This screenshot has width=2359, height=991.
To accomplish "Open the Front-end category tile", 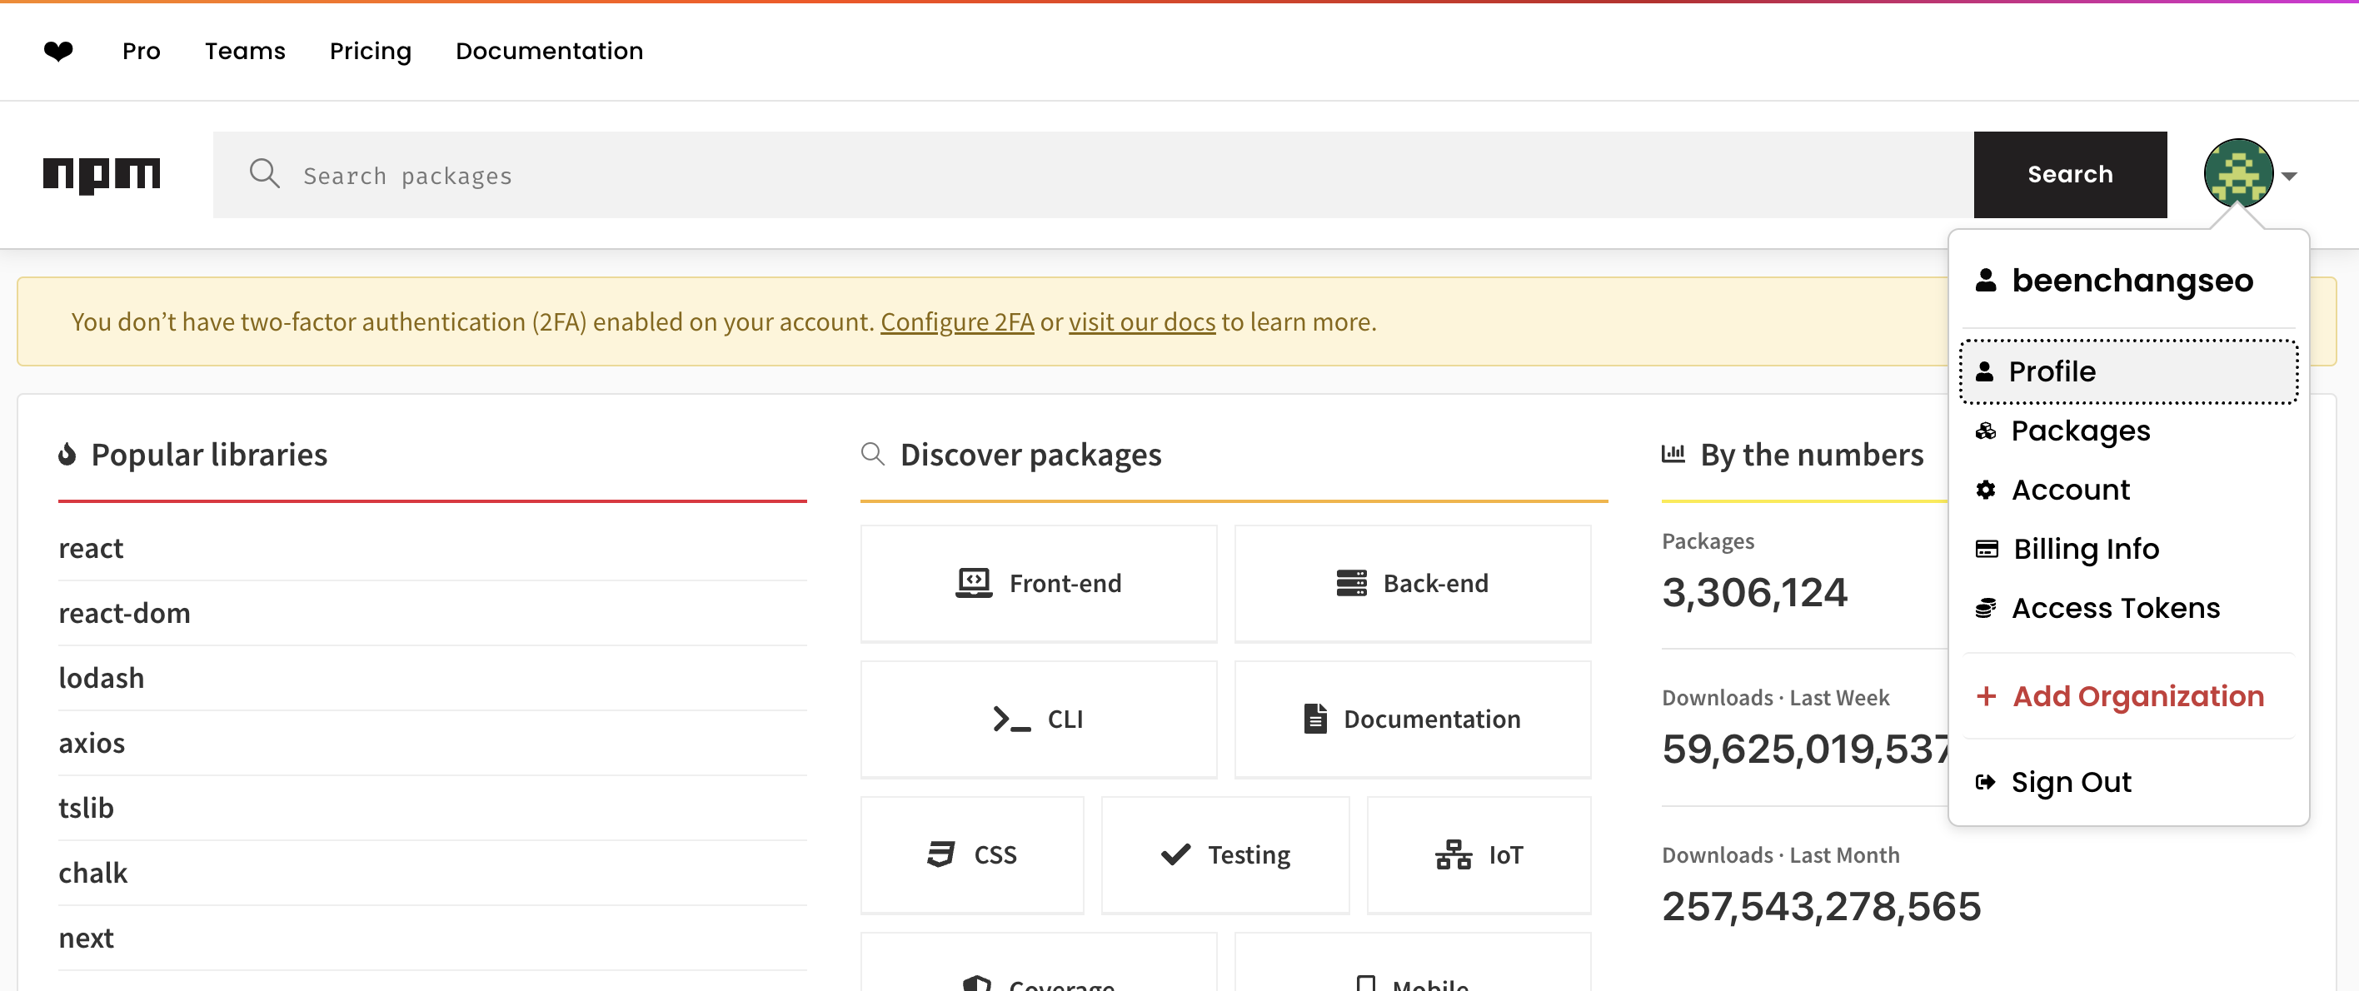I will pos(1039,584).
